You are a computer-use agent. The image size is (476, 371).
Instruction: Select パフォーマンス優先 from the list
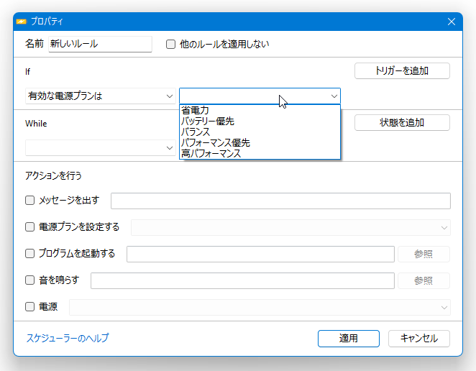pyautogui.click(x=260, y=142)
